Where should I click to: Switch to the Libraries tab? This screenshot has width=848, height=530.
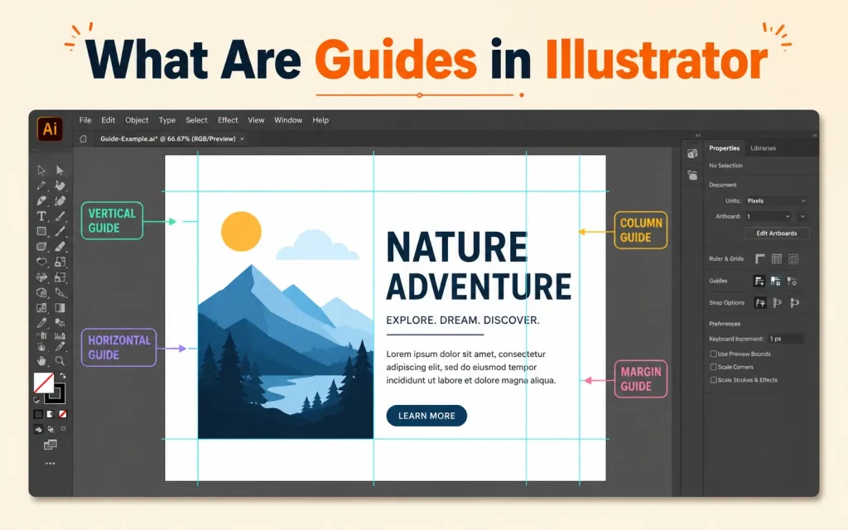point(763,148)
